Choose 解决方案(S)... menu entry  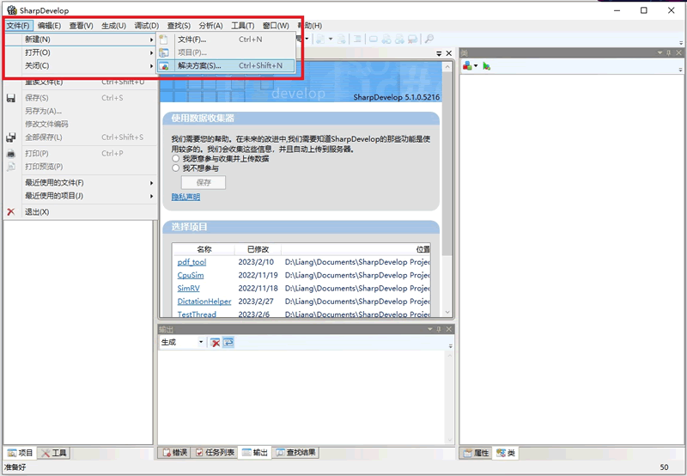point(226,66)
